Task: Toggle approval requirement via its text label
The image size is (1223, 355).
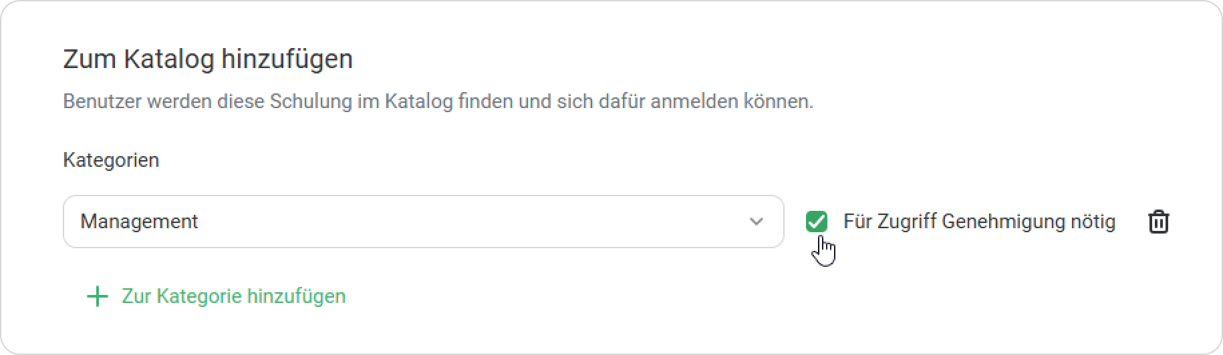Action: click(x=979, y=222)
